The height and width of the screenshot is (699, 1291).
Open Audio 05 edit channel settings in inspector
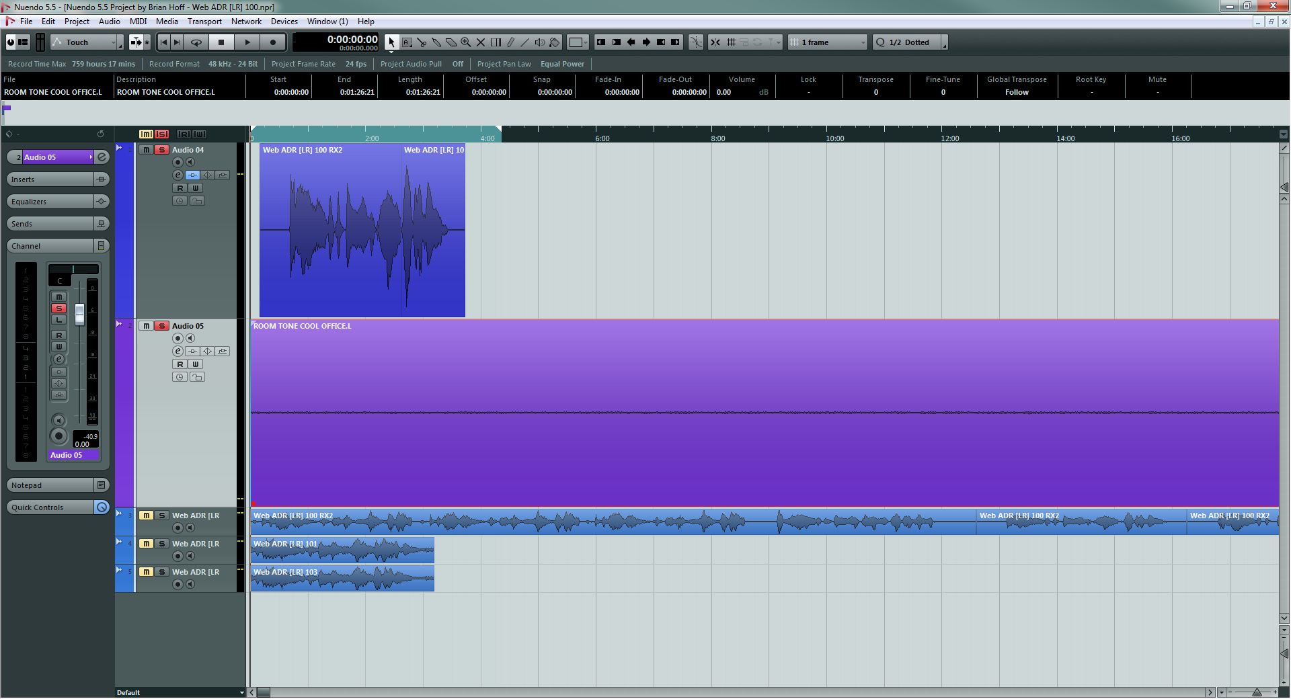102,157
